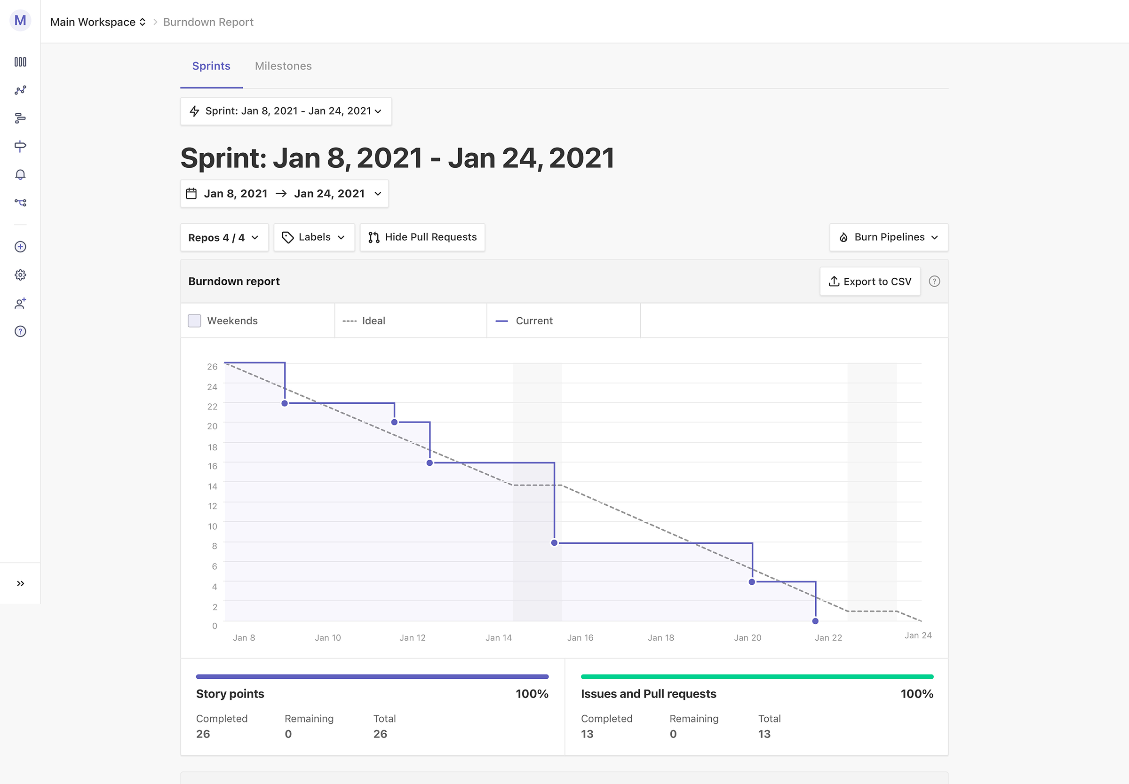The image size is (1129, 784).
Task: Click the invite team member icon
Action: pos(20,304)
